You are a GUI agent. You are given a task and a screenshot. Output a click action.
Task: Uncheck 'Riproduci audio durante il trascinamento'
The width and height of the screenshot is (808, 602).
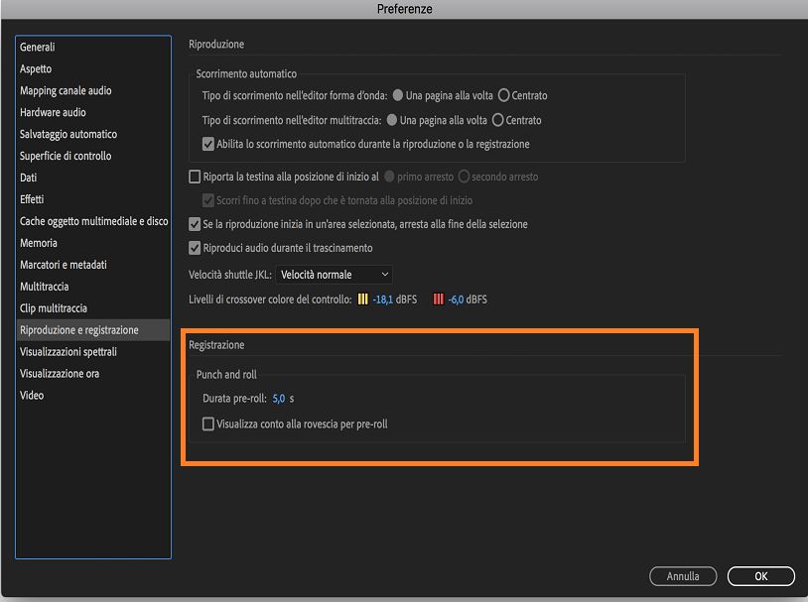click(194, 248)
